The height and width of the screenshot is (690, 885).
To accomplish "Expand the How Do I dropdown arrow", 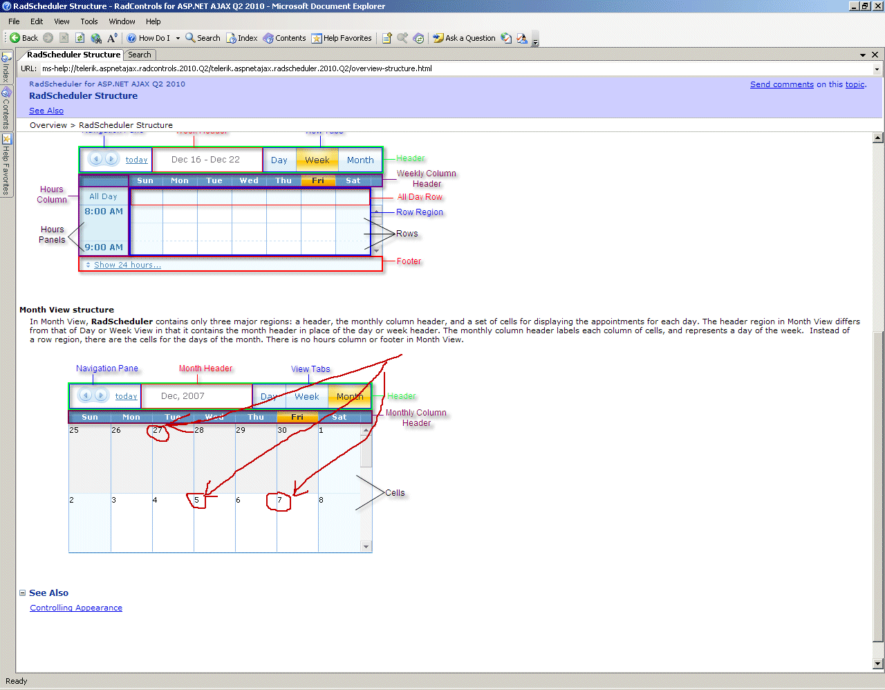I will click(x=178, y=38).
